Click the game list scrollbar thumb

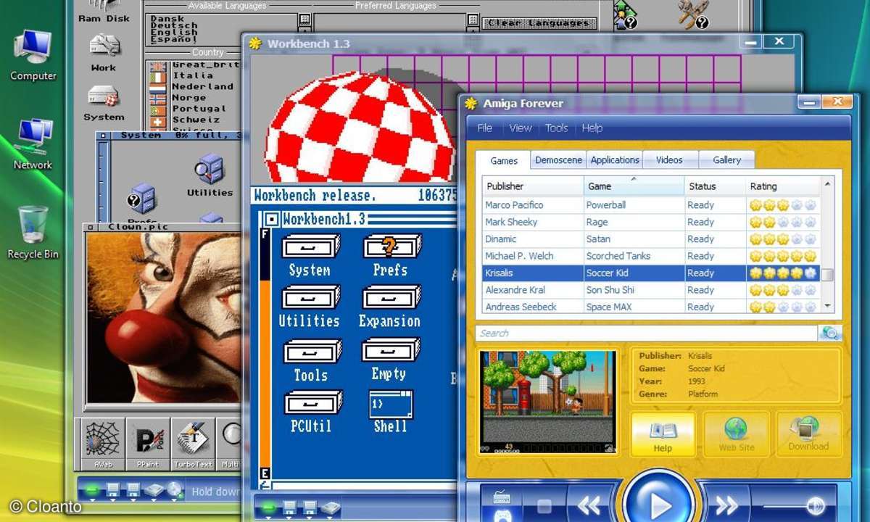pyautogui.click(x=827, y=274)
